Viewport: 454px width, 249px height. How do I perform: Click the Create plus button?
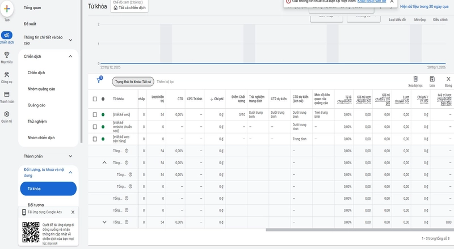[7, 8]
